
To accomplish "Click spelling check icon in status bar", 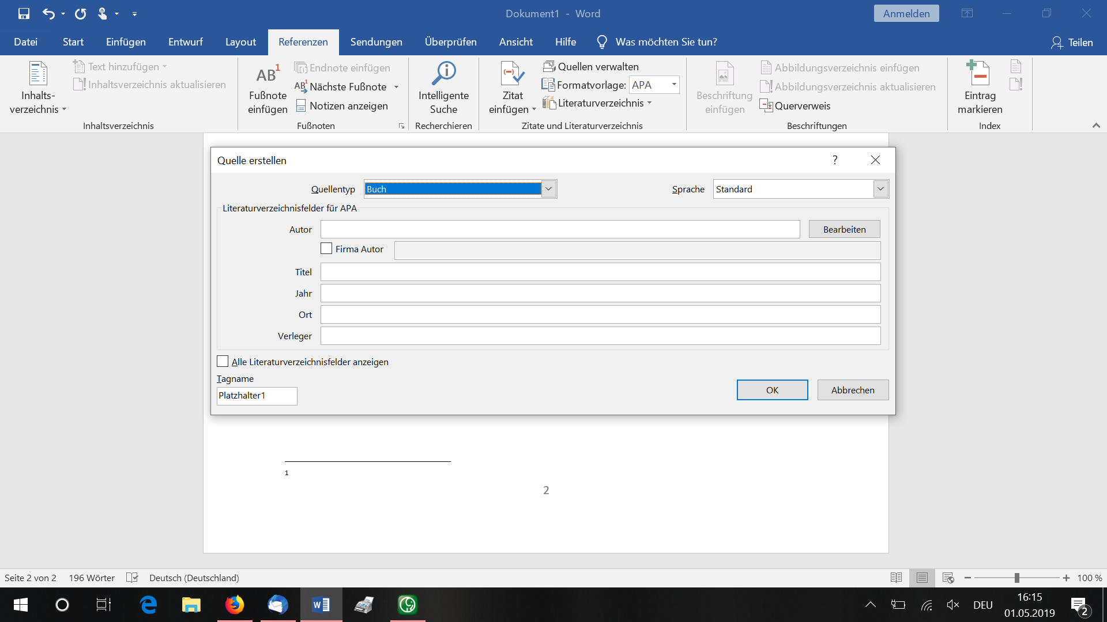I will click(x=132, y=578).
